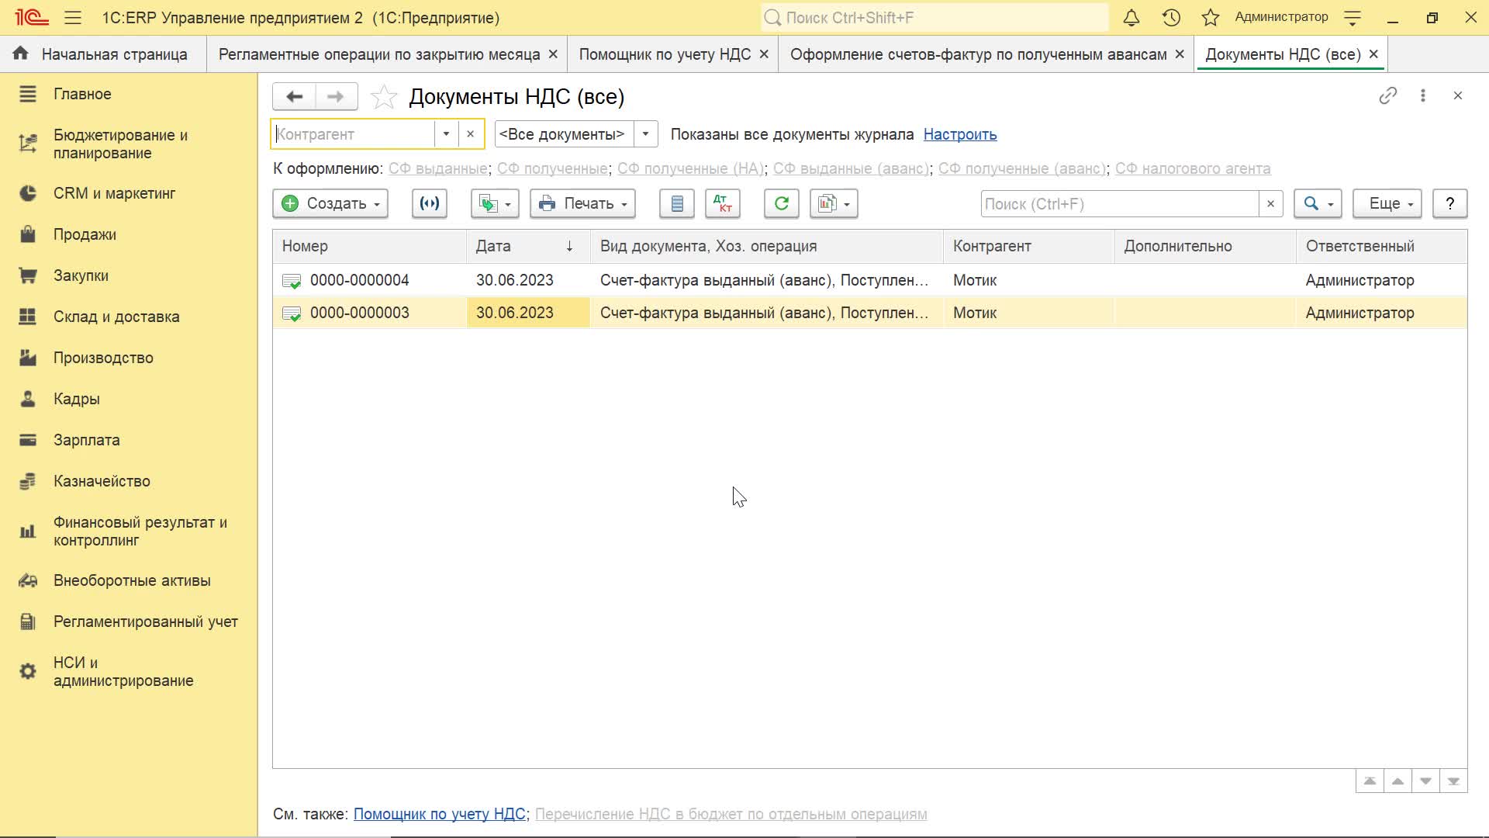Open the Печать dropdown menu
This screenshot has height=838, width=1489.
point(582,203)
